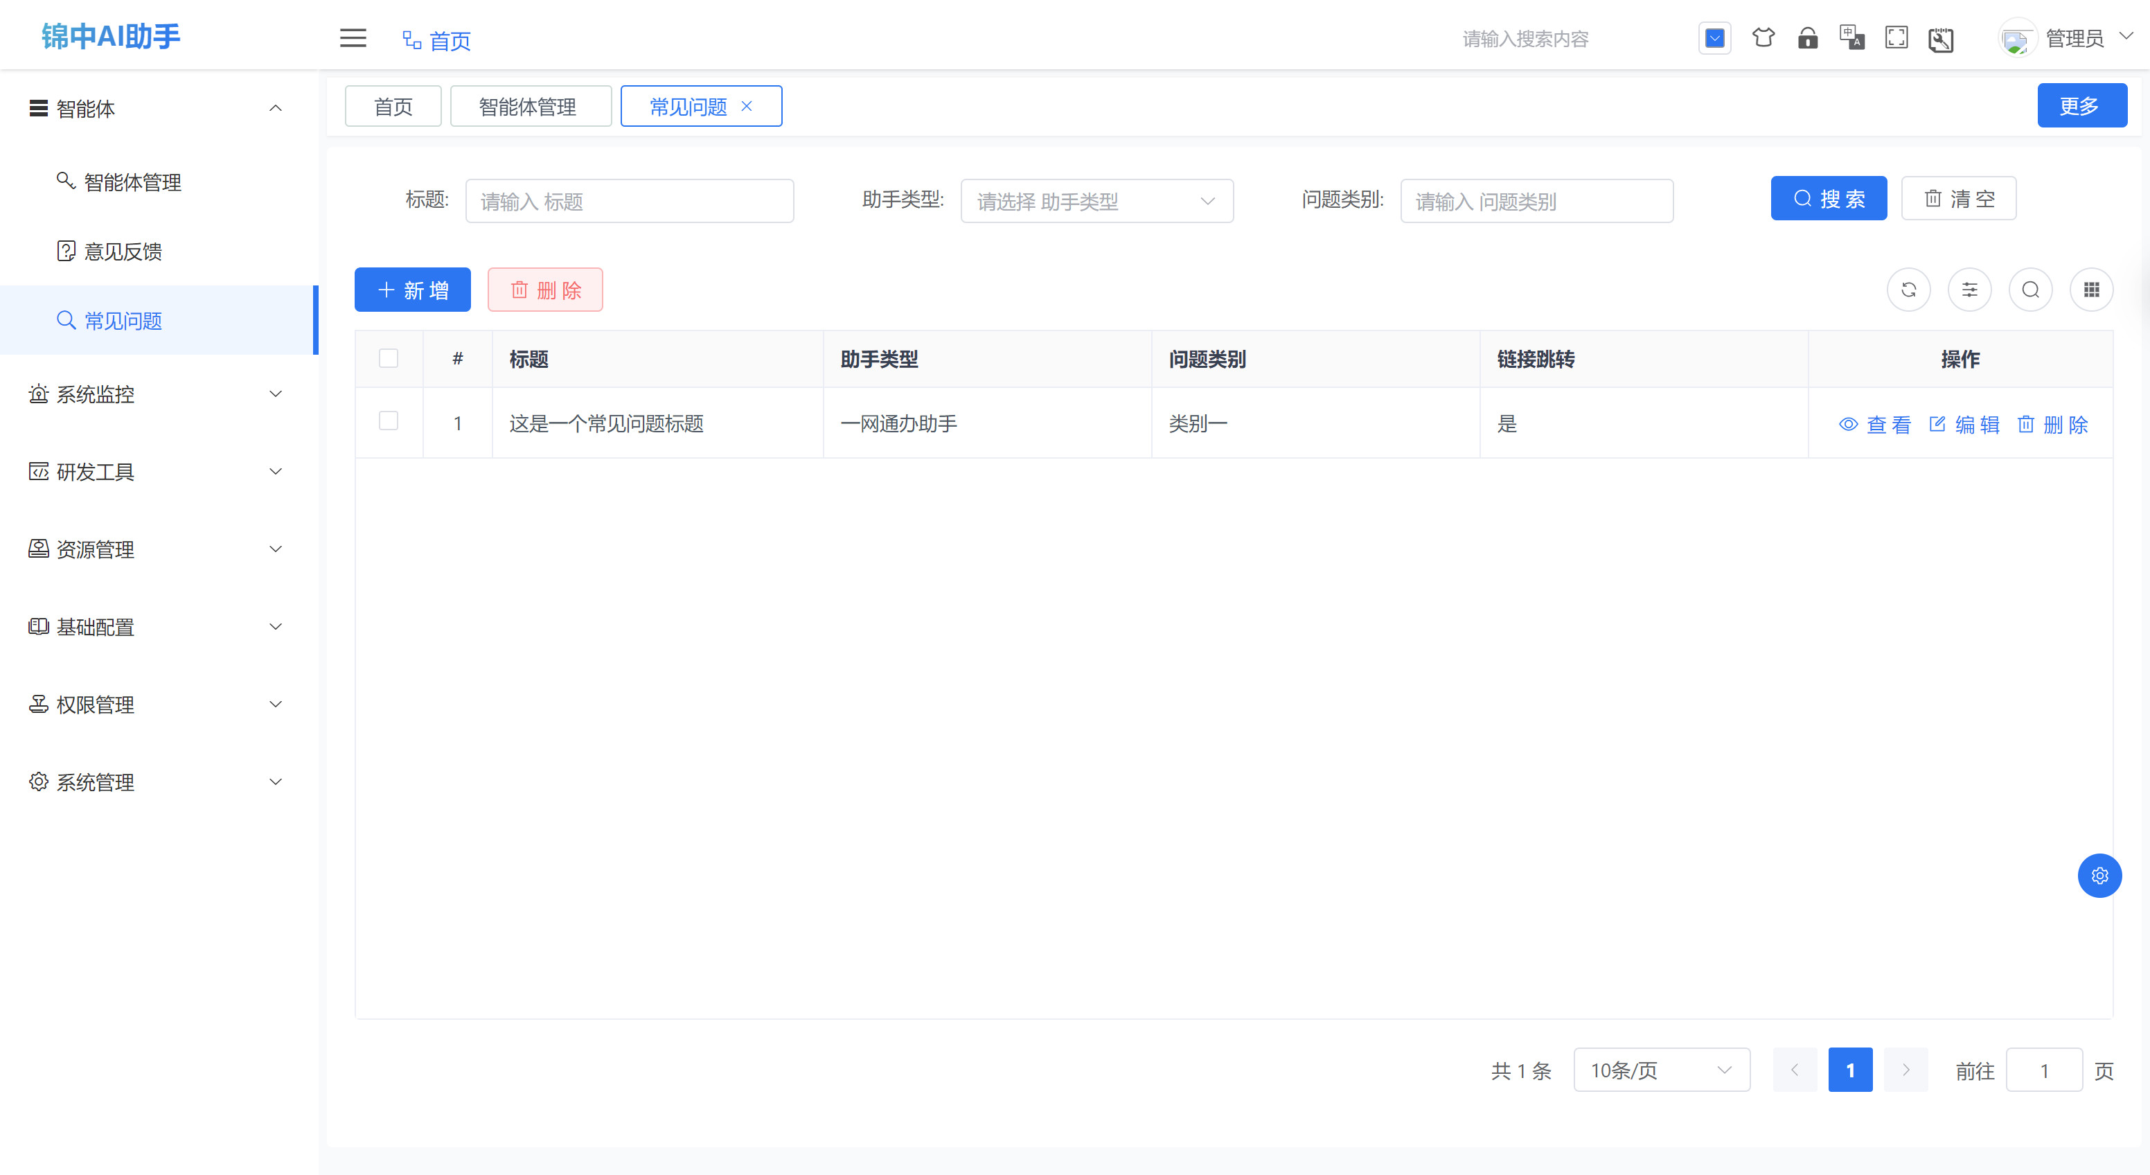This screenshot has height=1175, width=2150.
Task: Click the grid view icon button
Action: (x=2090, y=290)
